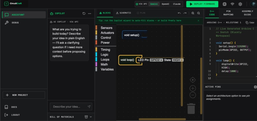Image resolution: width=257 pixels, height=121 pixels.
Task: Click the workspace horizontal scrollbar
Action: tap(162, 119)
